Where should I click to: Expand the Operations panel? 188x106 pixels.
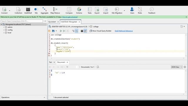(x=44, y=97)
